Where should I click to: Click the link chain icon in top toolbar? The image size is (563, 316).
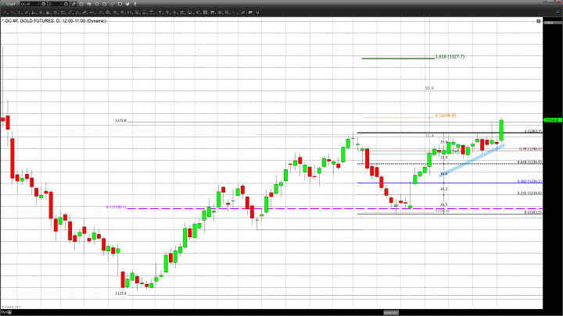[112, 4]
